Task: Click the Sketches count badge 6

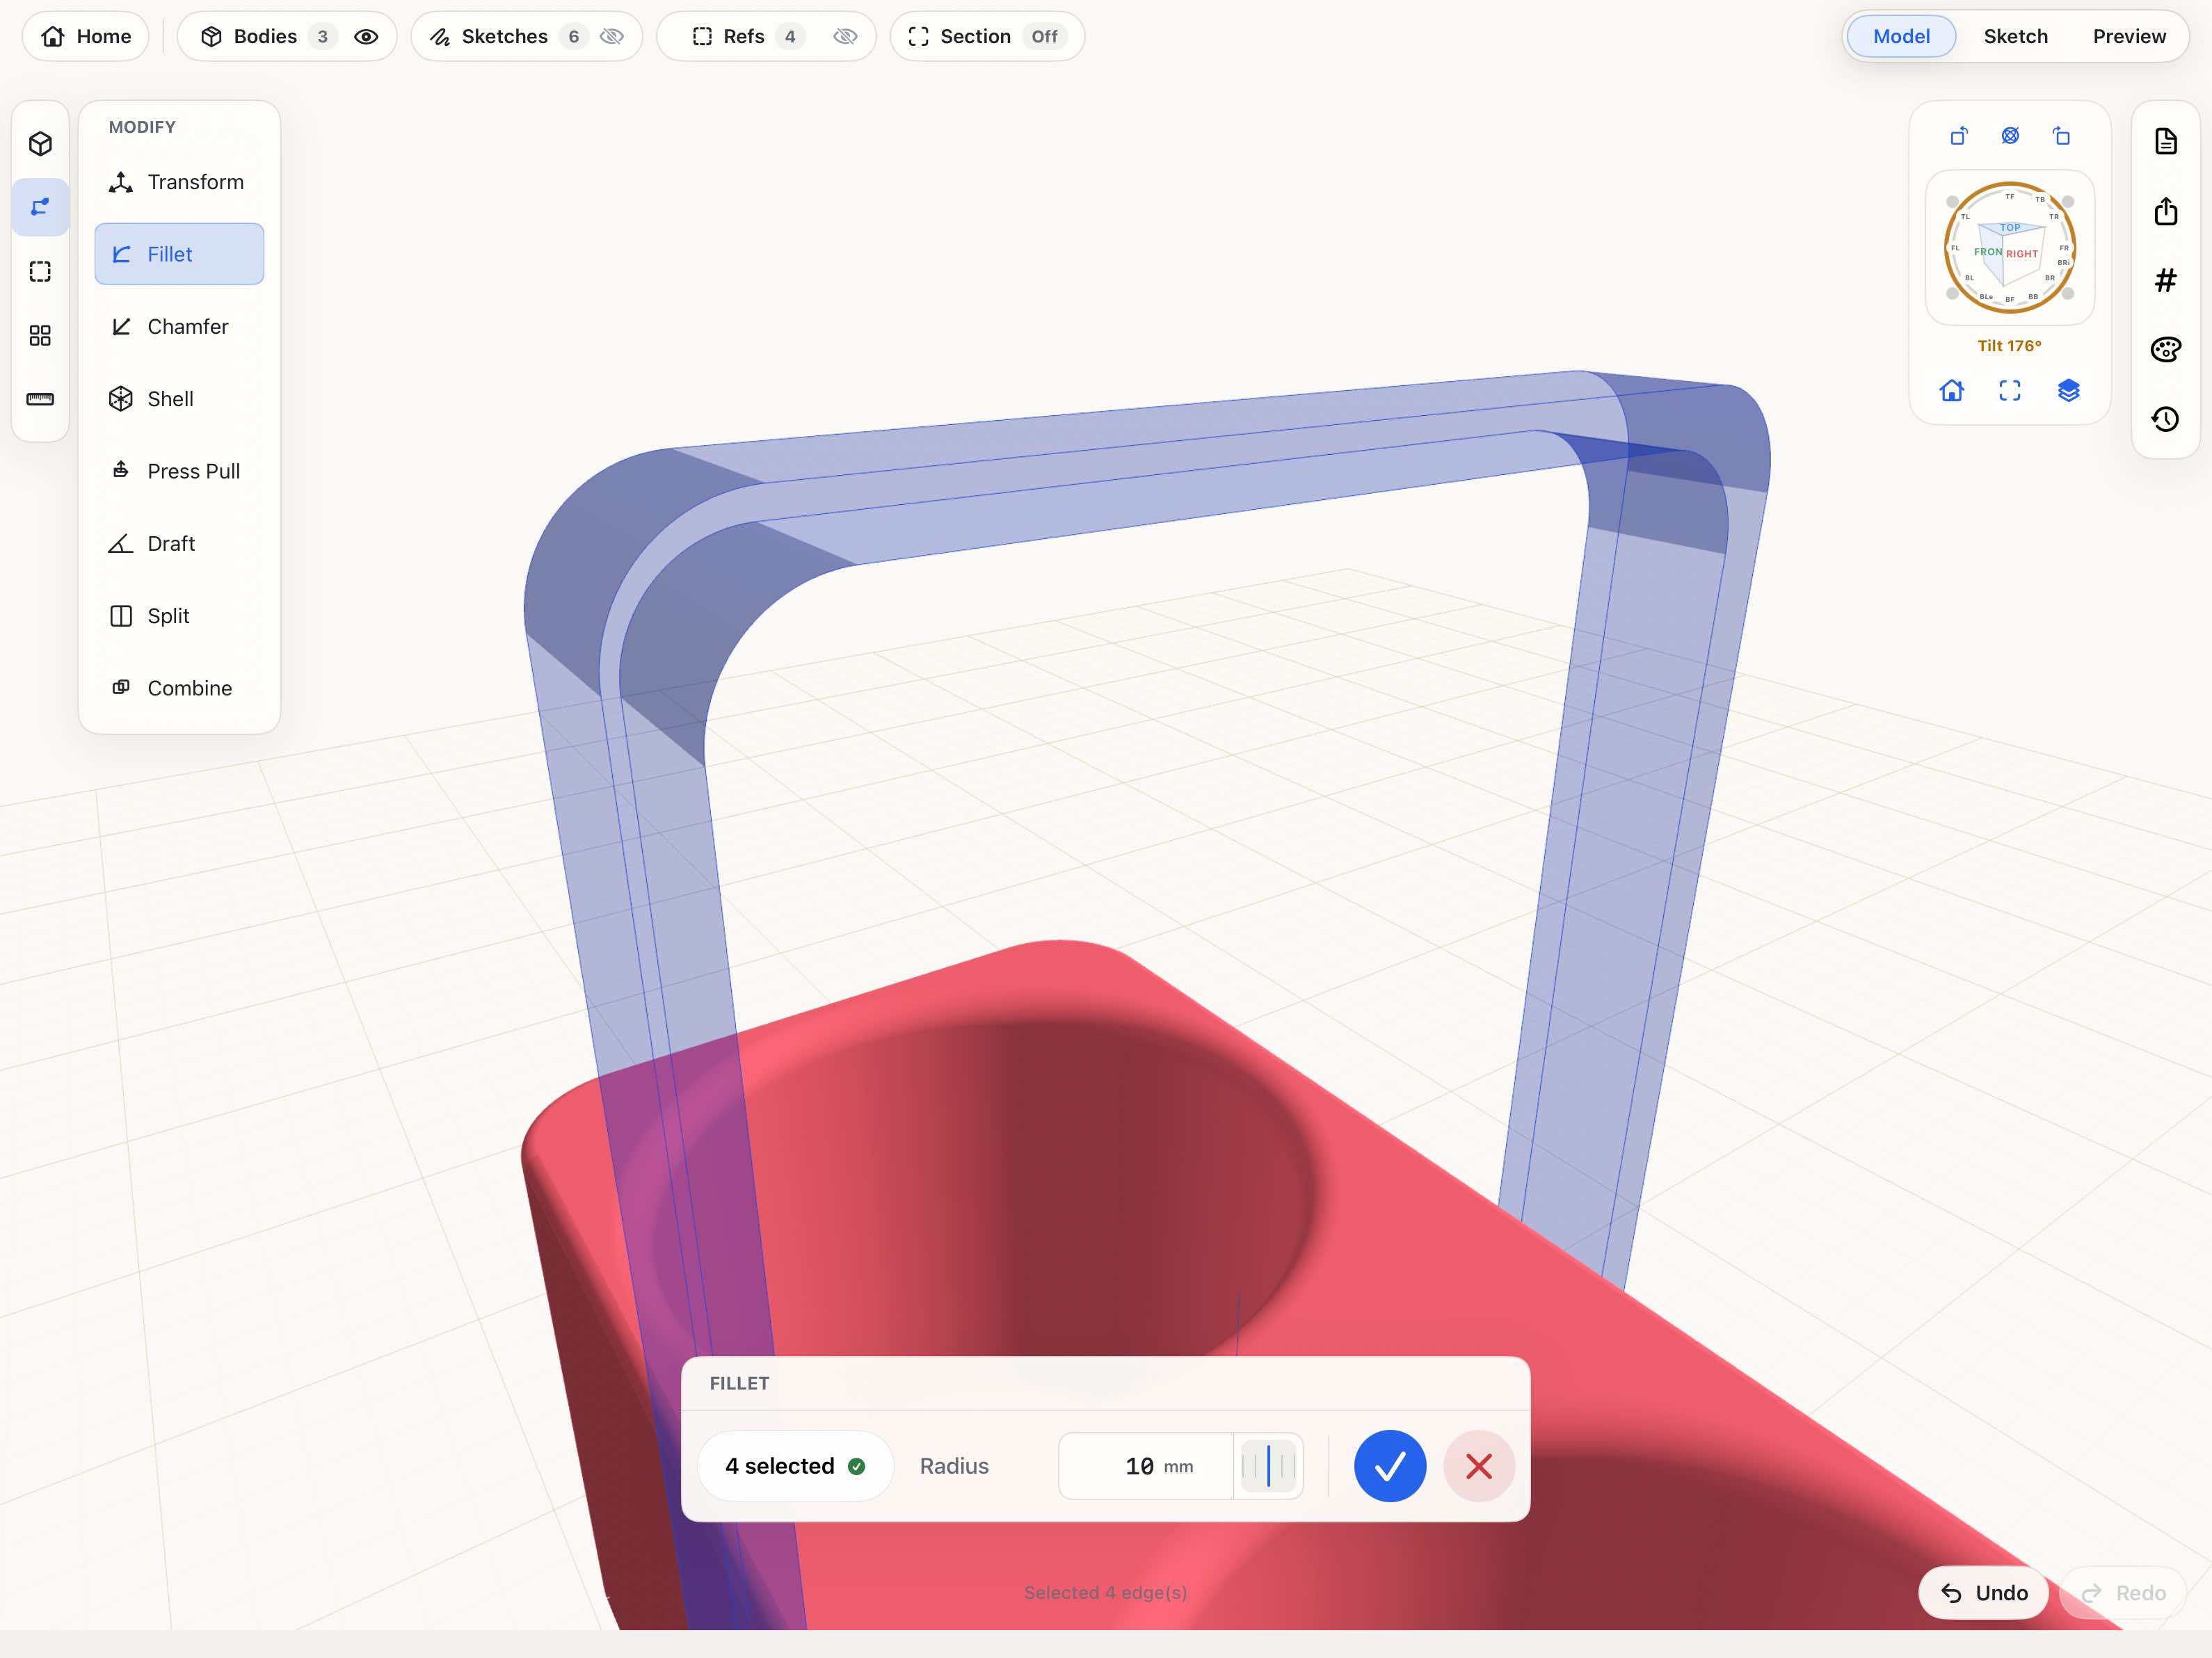Action: pos(573,37)
